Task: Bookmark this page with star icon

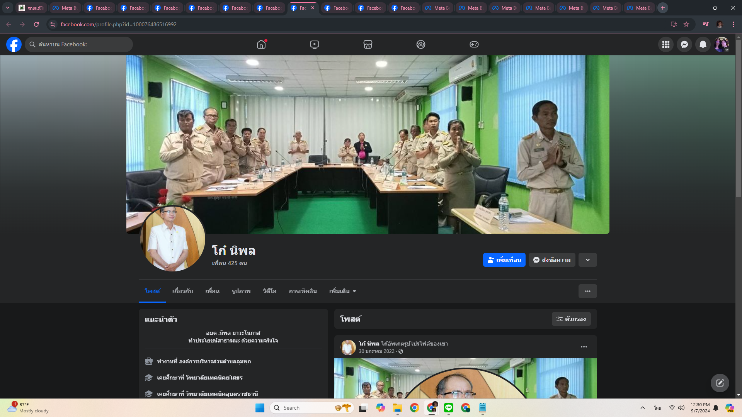Action: point(686,24)
